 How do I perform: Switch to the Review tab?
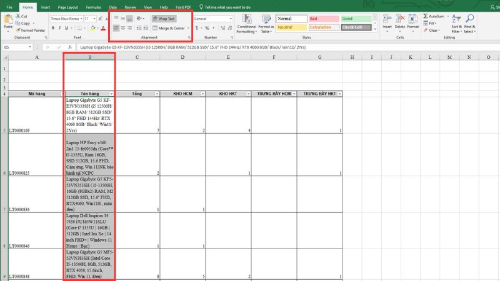coord(130,7)
